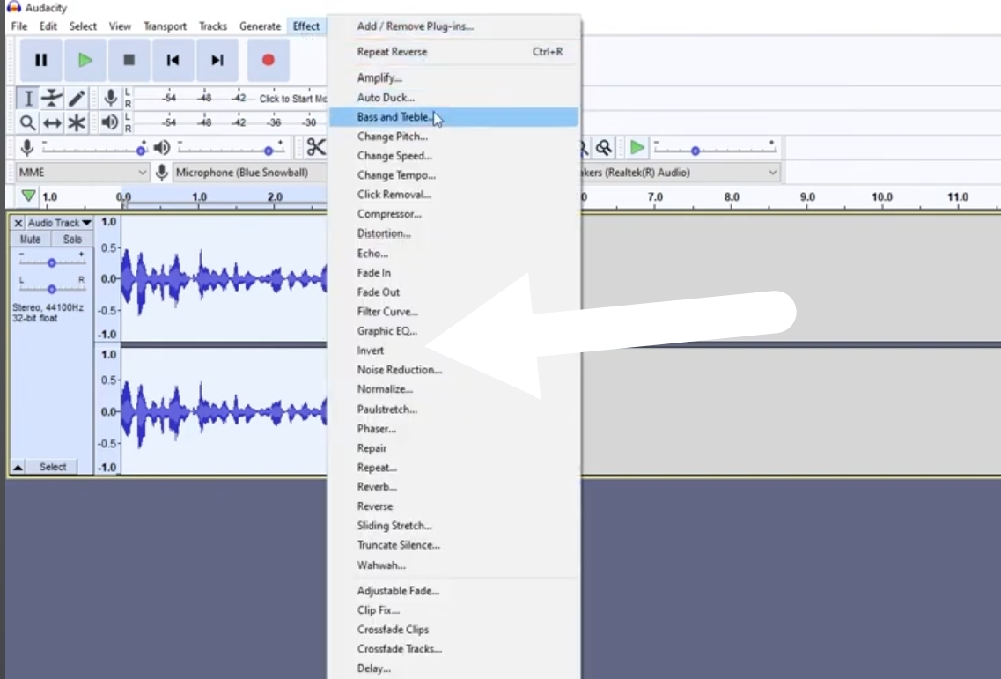Viewport: 1001px width, 679px height.
Task: Click the upper channel waveform
Action: tap(224, 278)
